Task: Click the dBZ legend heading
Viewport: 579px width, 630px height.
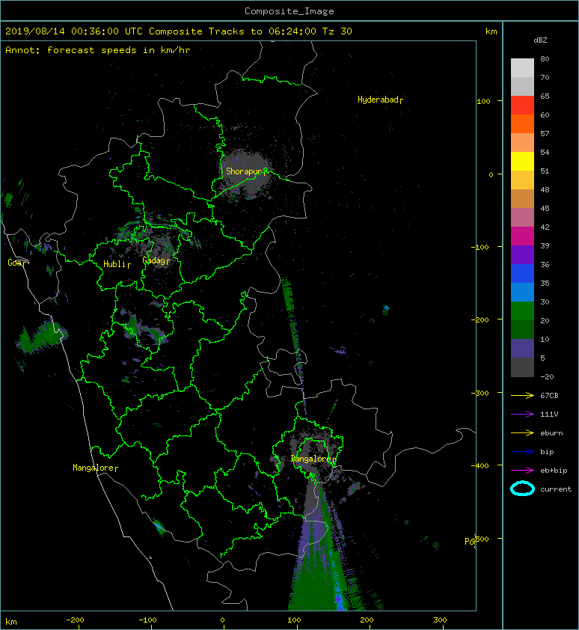Action: coord(540,40)
